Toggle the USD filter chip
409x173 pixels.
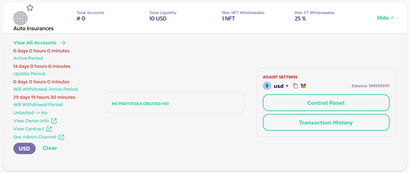(24, 148)
